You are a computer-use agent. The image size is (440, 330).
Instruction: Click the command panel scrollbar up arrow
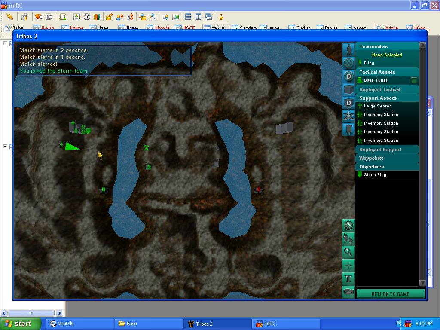coord(423,45)
